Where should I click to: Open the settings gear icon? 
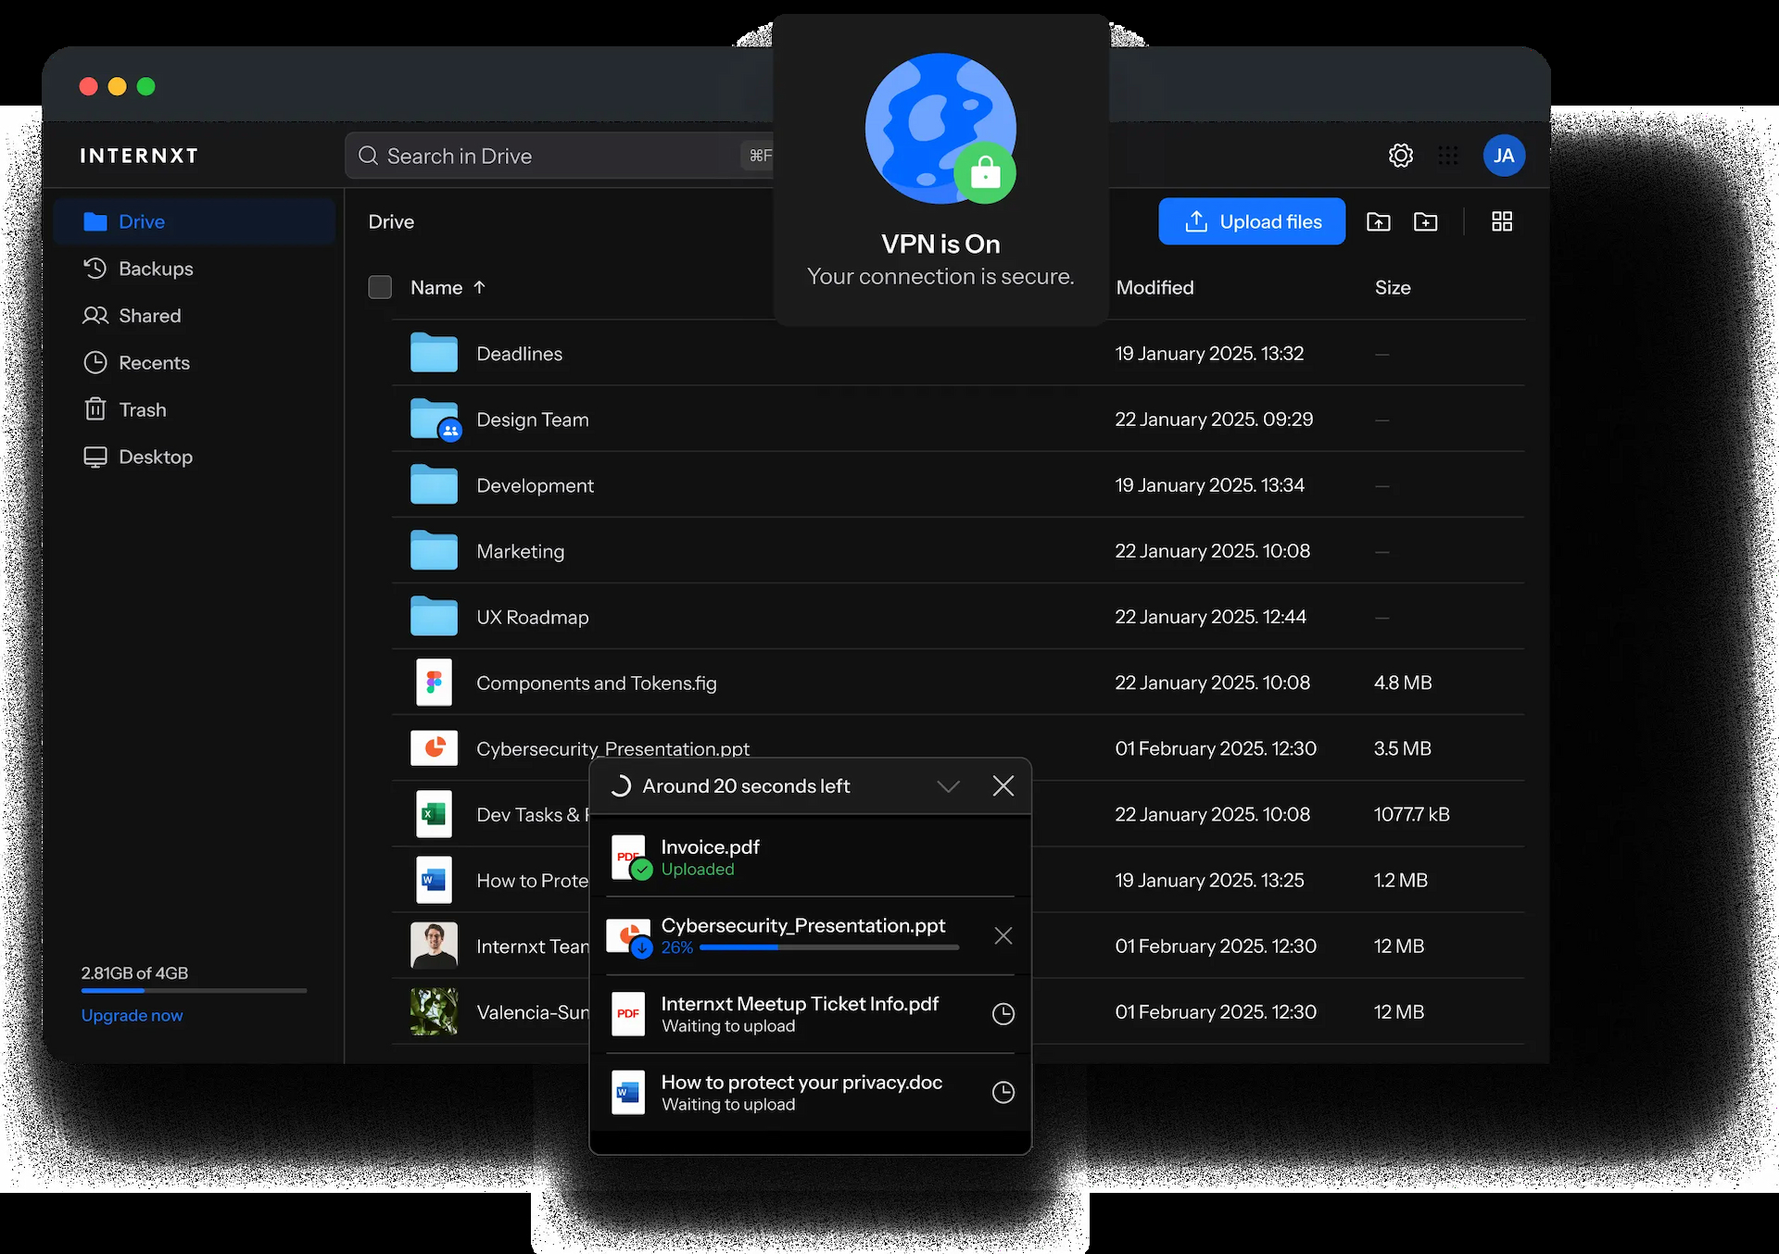[1400, 156]
